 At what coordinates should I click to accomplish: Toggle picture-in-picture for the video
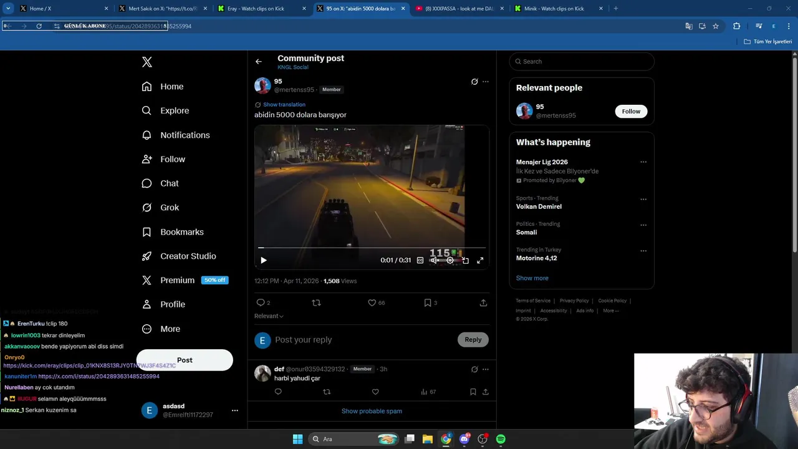click(465, 260)
